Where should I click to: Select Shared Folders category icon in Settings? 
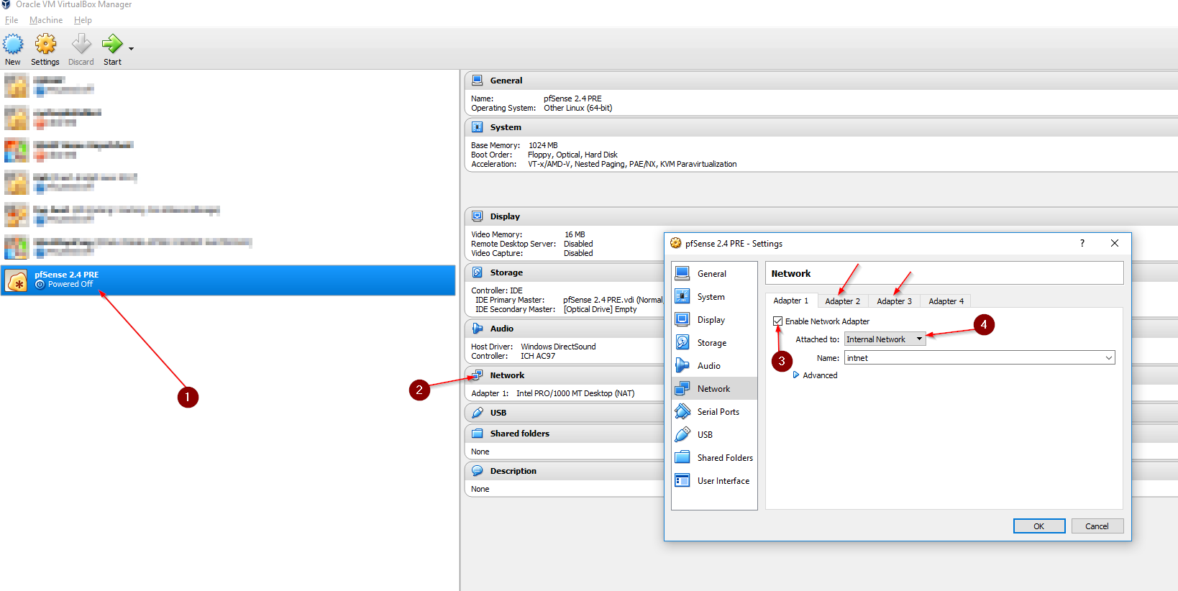[682, 457]
